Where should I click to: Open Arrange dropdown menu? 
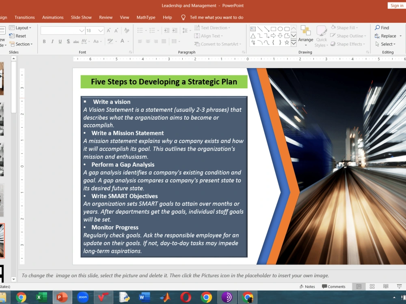coord(306,36)
